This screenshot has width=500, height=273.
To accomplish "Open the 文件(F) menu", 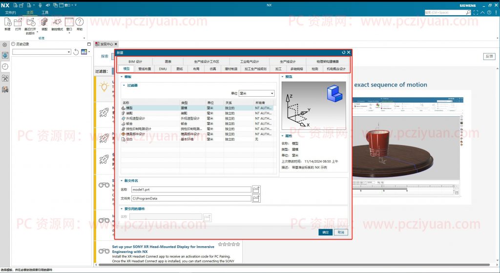I will click(x=11, y=12).
